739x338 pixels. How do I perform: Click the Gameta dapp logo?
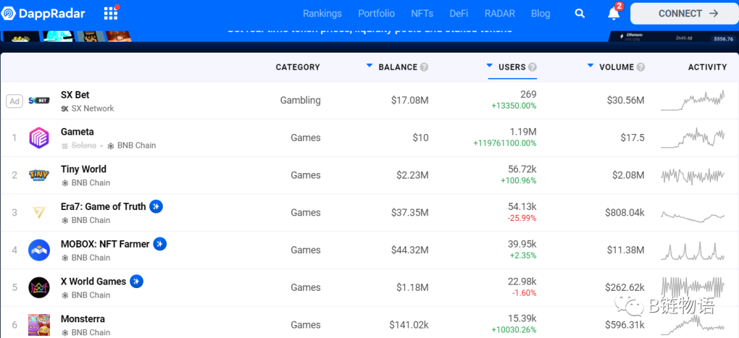[39, 138]
